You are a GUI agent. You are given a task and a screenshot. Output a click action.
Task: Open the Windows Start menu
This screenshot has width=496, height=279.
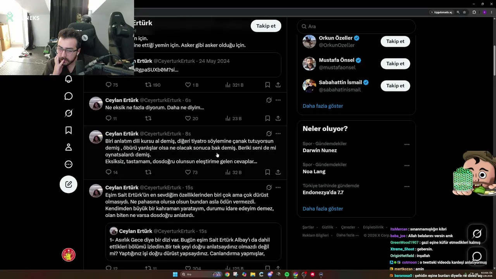175,274
